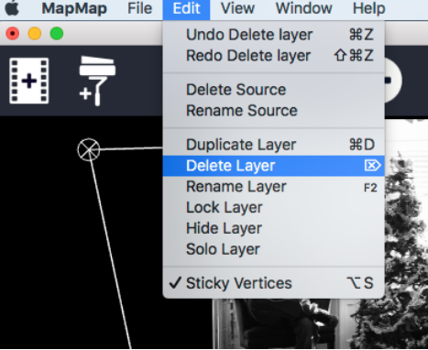
Task: Open the File menu
Action: pyautogui.click(x=139, y=8)
